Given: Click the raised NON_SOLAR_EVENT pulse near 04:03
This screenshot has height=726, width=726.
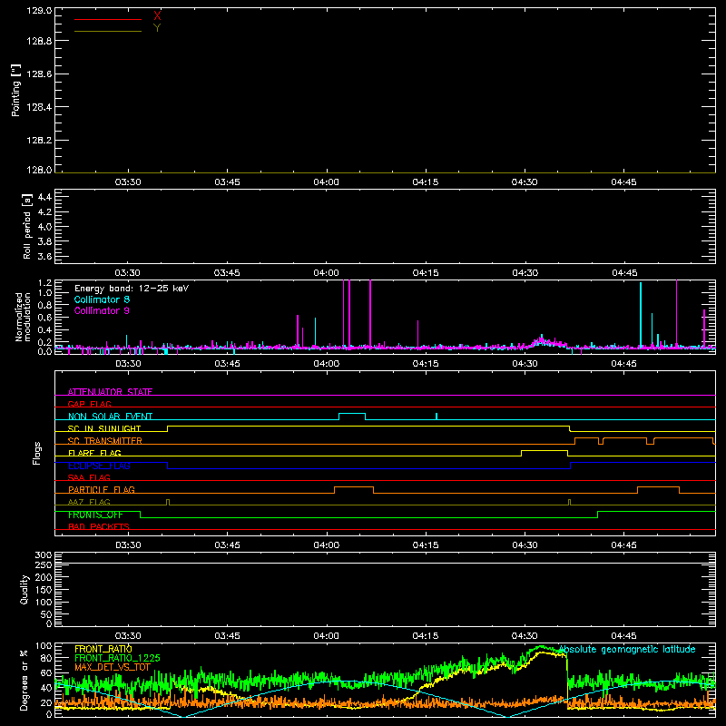Looking at the screenshot, I should tap(352, 416).
